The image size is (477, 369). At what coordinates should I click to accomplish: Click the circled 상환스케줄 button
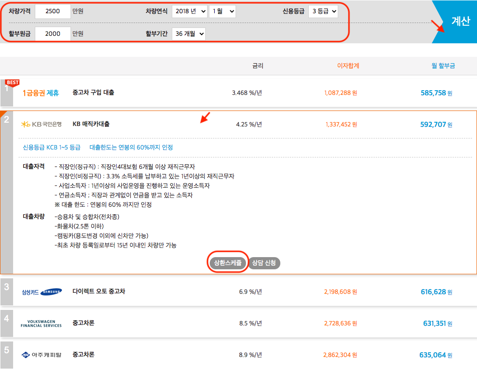(227, 263)
